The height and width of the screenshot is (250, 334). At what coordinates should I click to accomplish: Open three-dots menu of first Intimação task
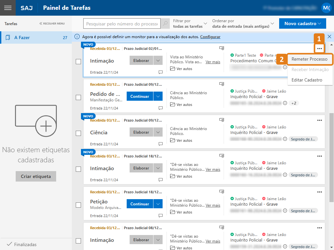(x=320, y=49)
